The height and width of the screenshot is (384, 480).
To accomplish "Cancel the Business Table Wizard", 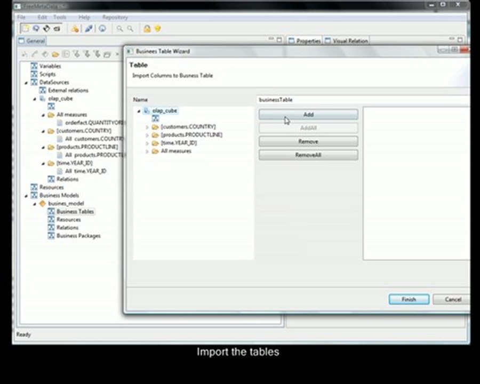I will tap(452, 299).
